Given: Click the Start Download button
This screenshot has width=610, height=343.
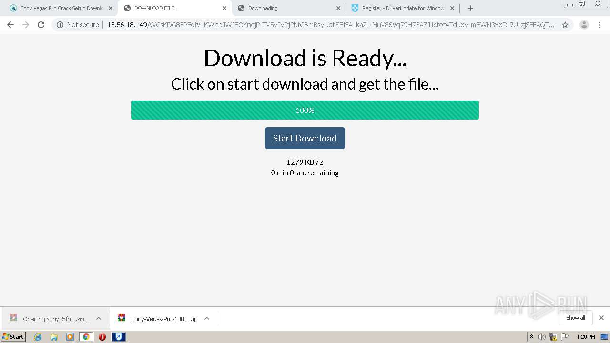Looking at the screenshot, I should click(305, 138).
